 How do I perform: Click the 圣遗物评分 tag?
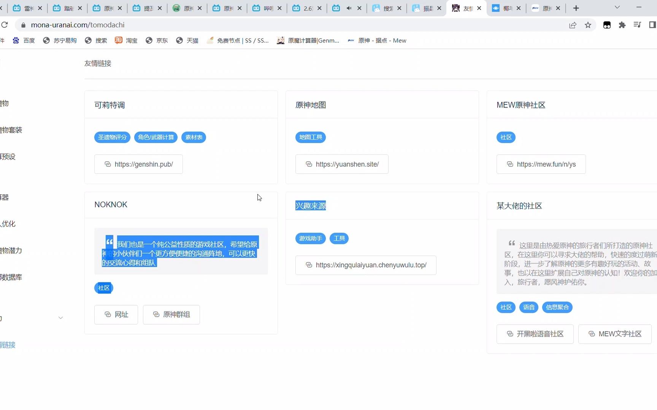click(x=112, y=137)
